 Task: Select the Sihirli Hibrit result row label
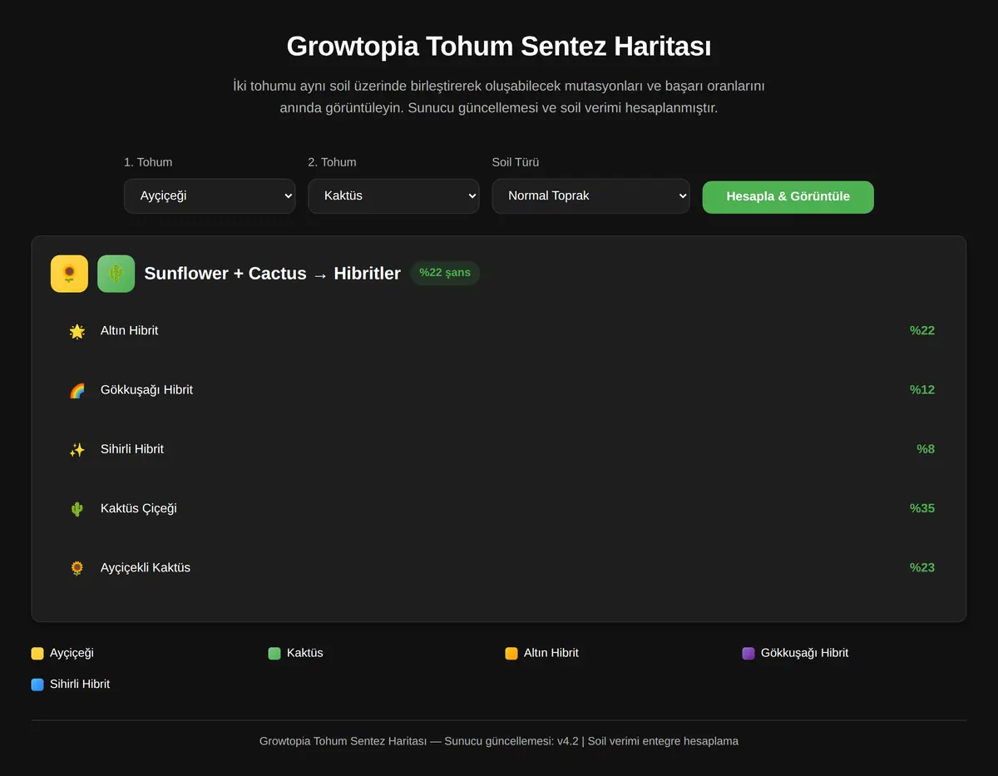pos(132,449)
